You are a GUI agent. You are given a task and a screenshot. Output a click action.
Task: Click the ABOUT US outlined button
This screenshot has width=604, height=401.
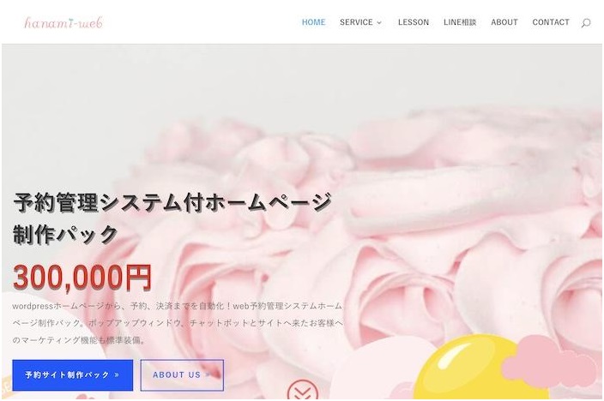click(x=182, y=375)
